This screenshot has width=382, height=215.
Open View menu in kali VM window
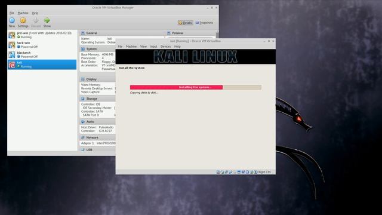pyautogui.click(x=143, y=47)
